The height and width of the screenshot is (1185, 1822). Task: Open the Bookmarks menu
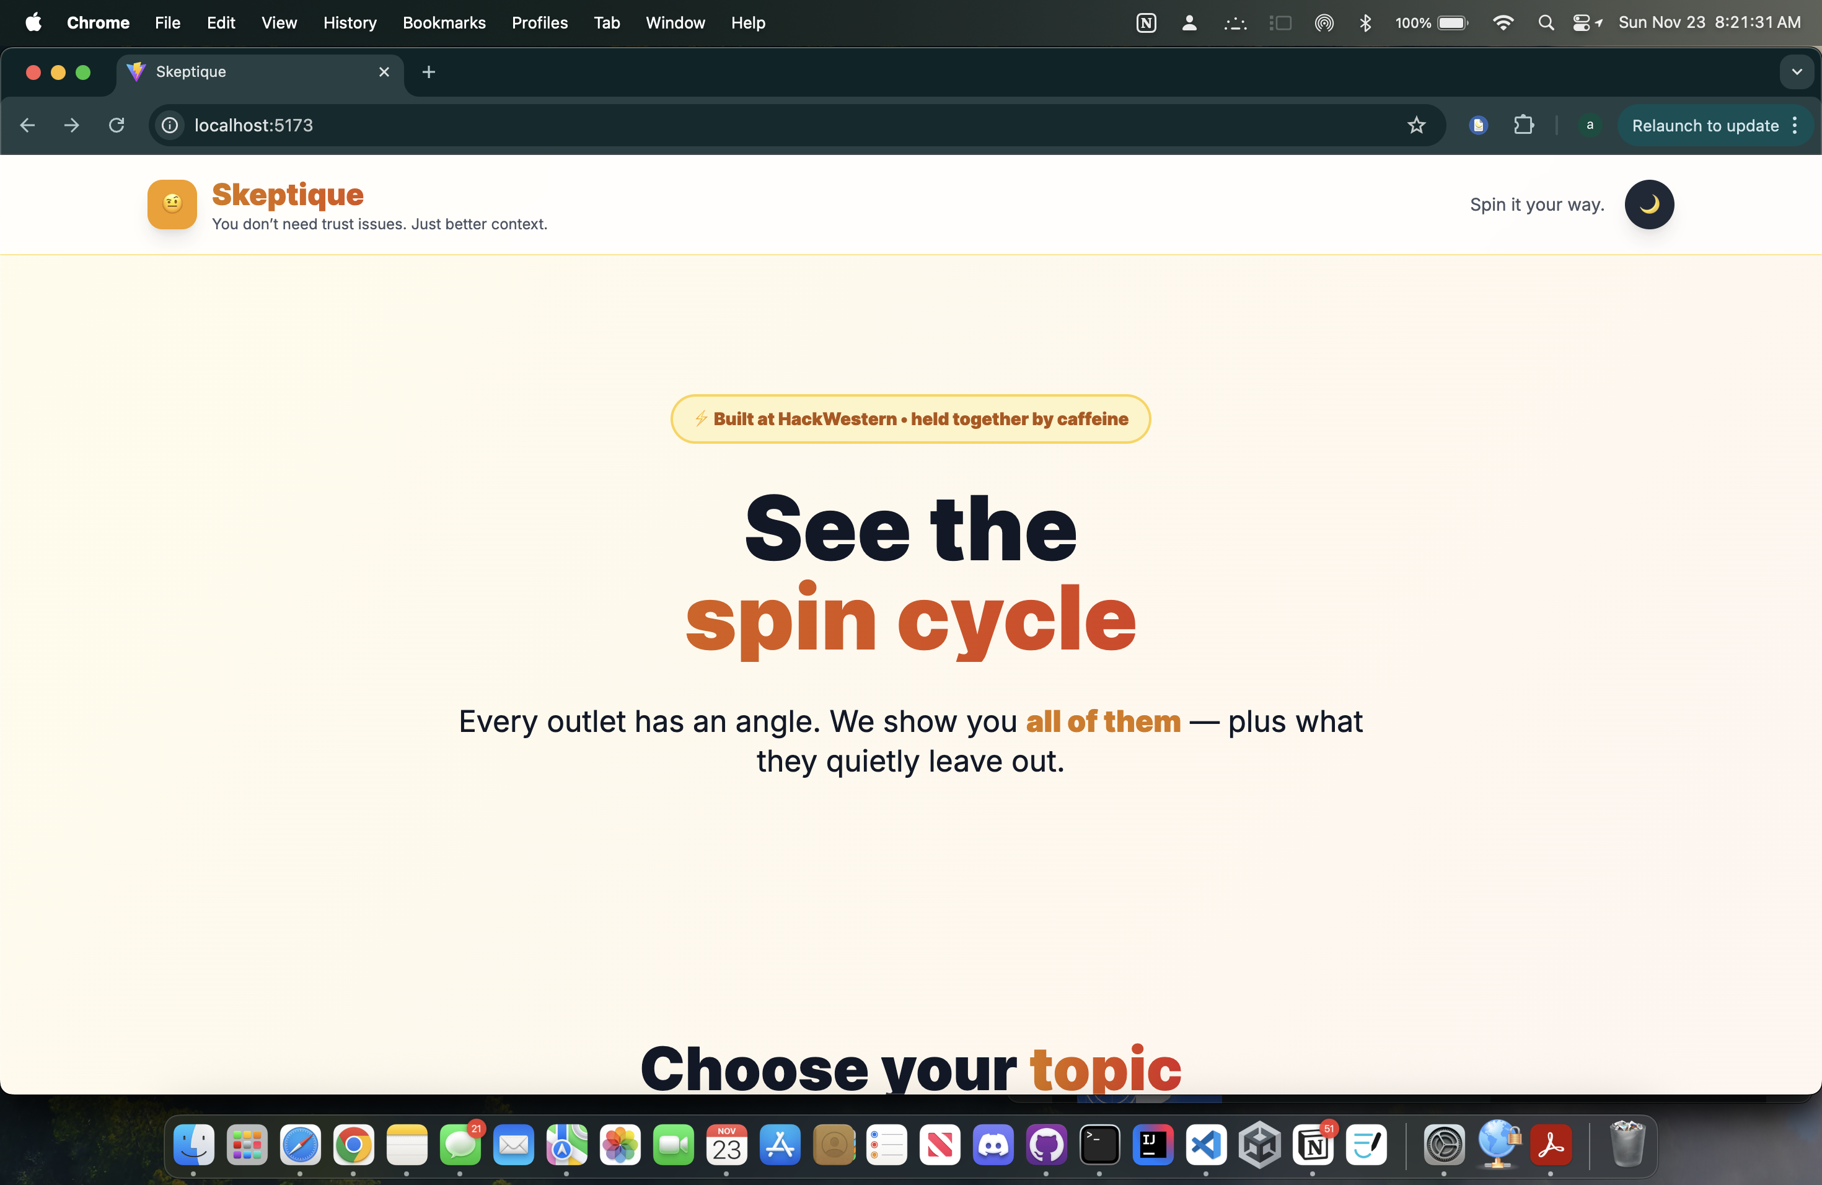(x=444, y=23)
